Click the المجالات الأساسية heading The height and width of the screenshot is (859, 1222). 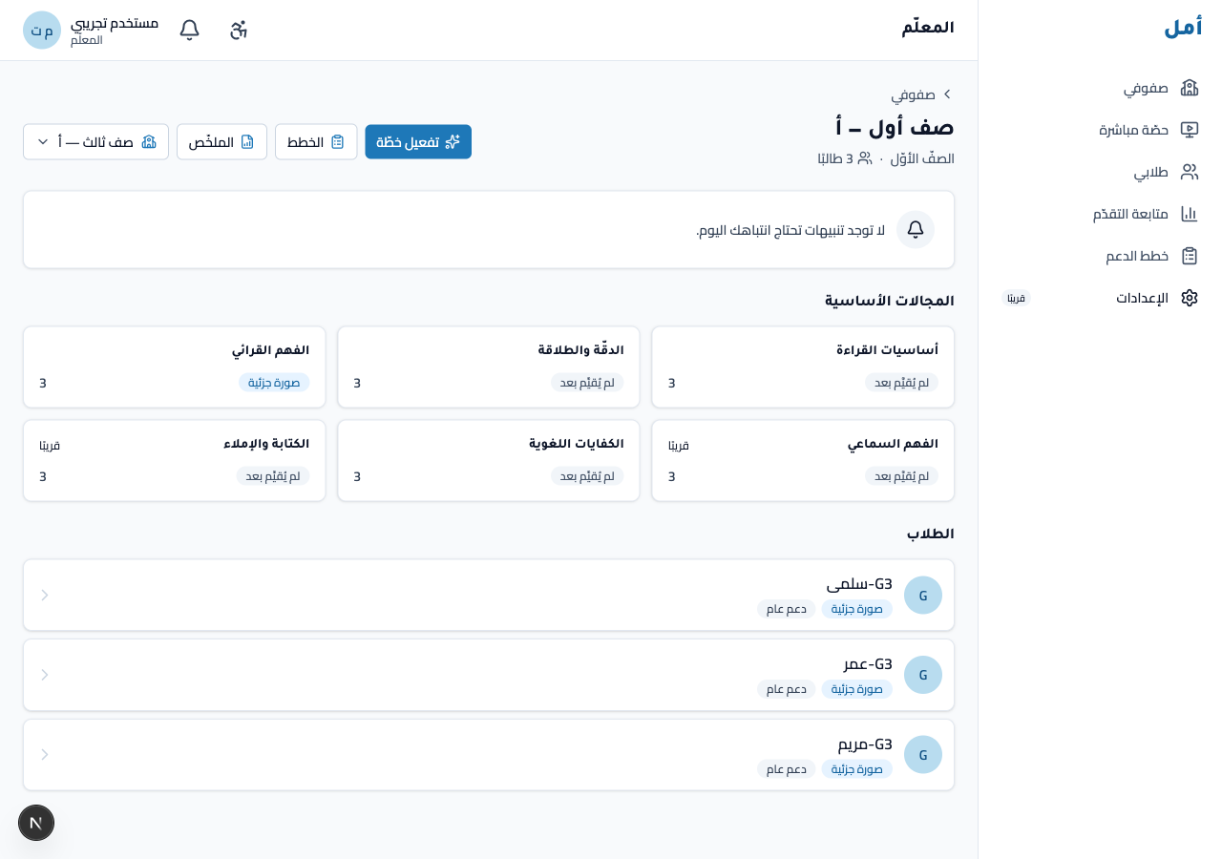(x=890, y=301)
